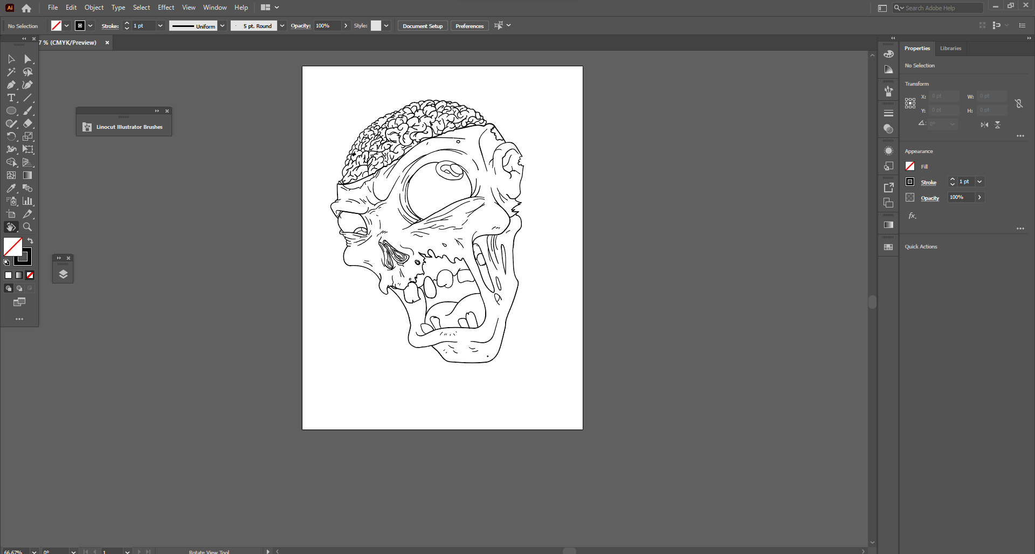1035x554 pixels.
Task: Activate the Type tool
Action: (11, 98)
